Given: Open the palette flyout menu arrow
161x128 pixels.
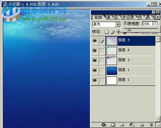Looking at the screenshot, I should (x=158, y=17).
